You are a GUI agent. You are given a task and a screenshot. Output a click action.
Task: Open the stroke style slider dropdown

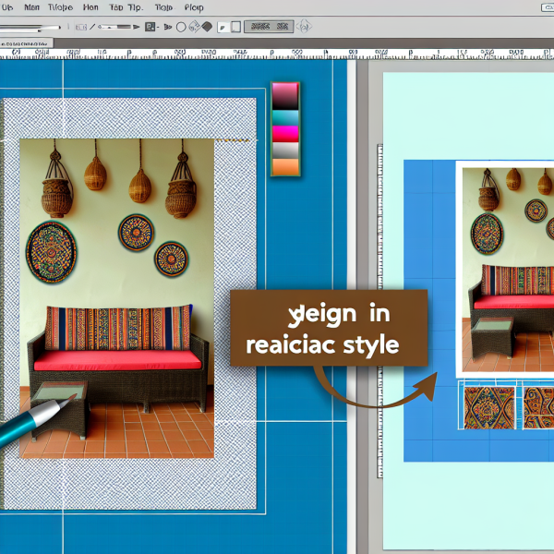coord(118,28)
